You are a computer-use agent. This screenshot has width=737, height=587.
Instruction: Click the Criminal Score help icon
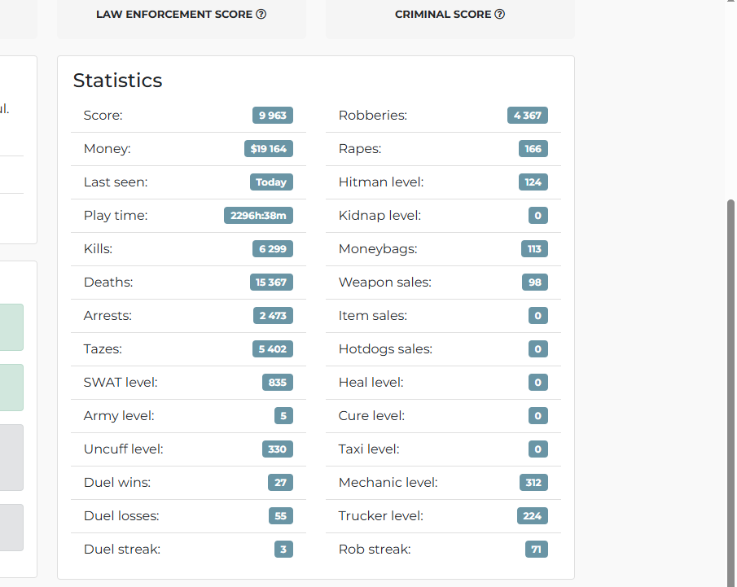tap(500, 14)
